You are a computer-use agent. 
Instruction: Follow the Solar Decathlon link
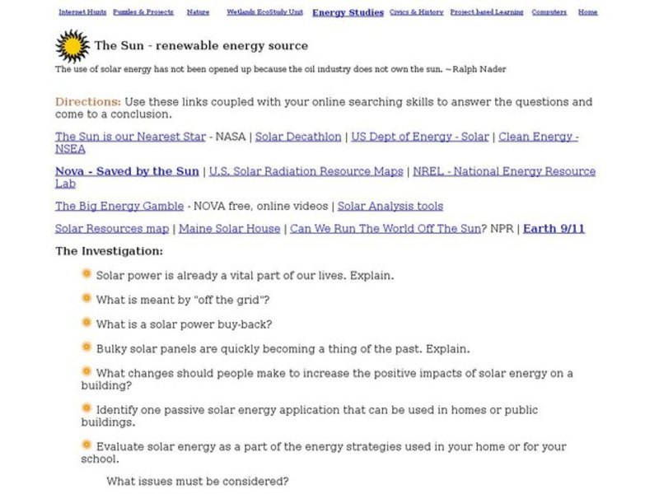click(x=298, y=137)
